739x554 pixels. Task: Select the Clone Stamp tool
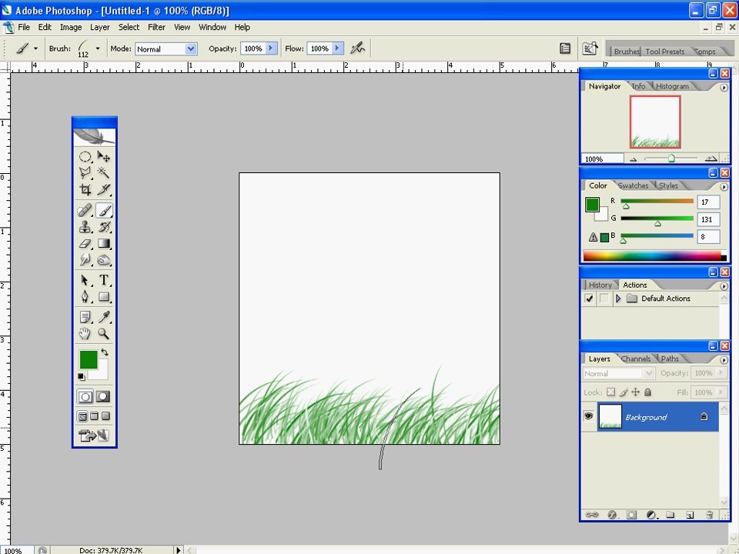[85, 227]
